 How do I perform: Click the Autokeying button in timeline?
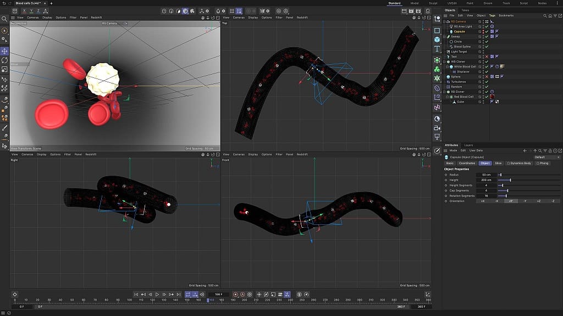point(242,294)
